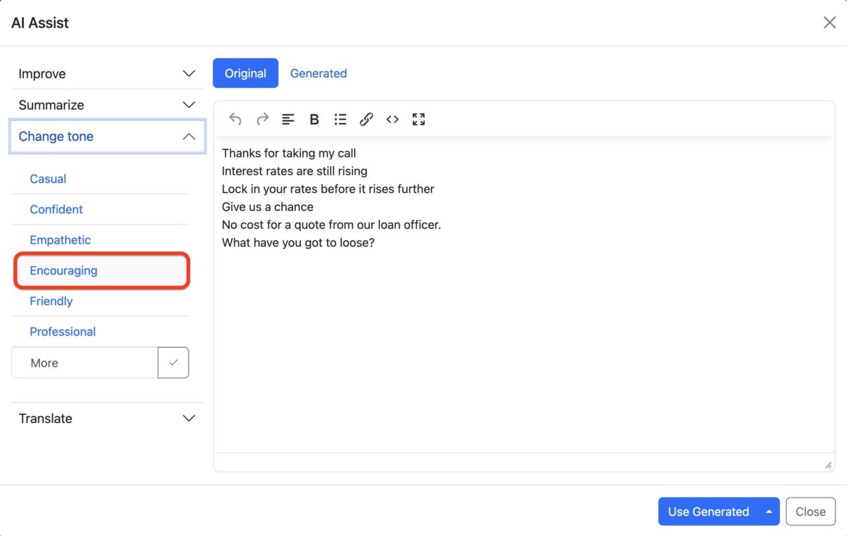Click the line 'No cost for a quote'
Viewport: 847px width, 536px height.
332,225
